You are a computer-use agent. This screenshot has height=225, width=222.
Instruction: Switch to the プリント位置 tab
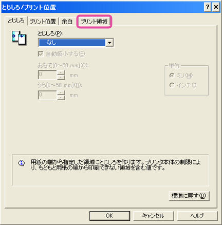point(43,22)
